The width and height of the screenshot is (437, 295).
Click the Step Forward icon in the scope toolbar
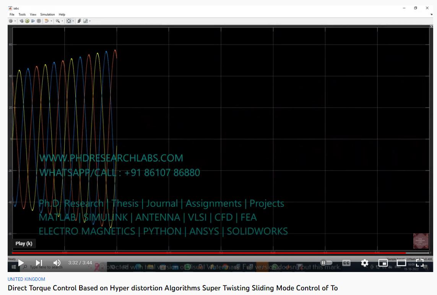(x=33, y=21)
